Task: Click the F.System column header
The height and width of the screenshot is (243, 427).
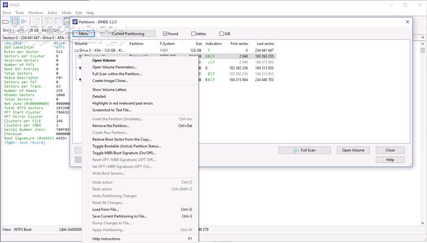Action: [x=167, y=44]
